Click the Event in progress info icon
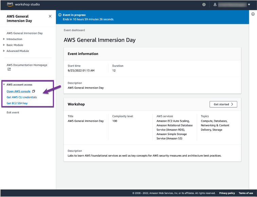This screenshot has width=257, height=197. (x=60, y=15)
